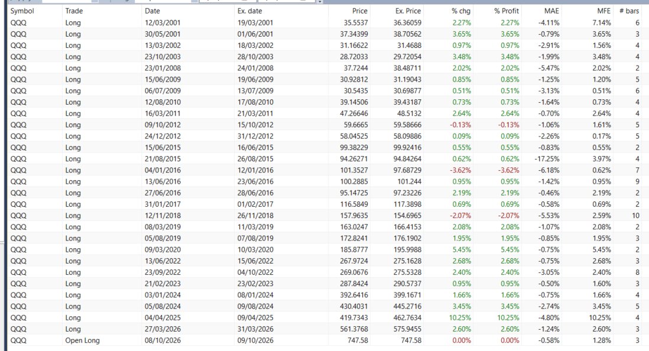Sort the list by the Symbol column header

22,11
